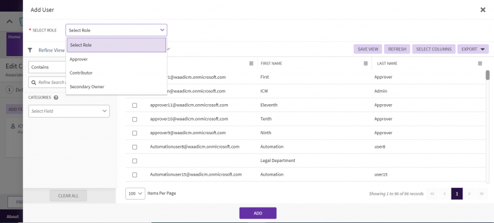Click the SELECT COLUMNS button
The image size is (494, 223).
pos(434,49)
